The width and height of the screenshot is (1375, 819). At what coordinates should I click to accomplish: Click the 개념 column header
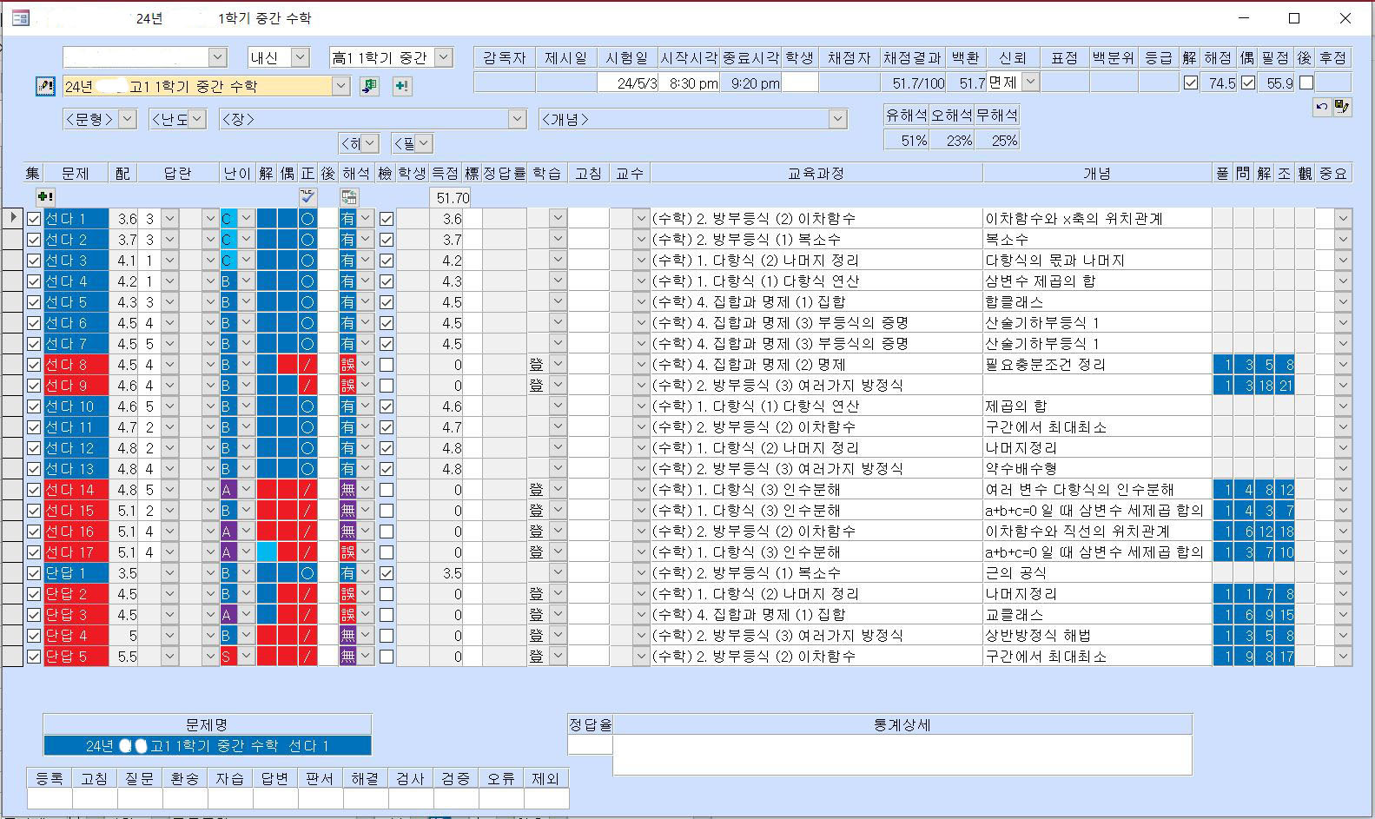point(1096,174)
